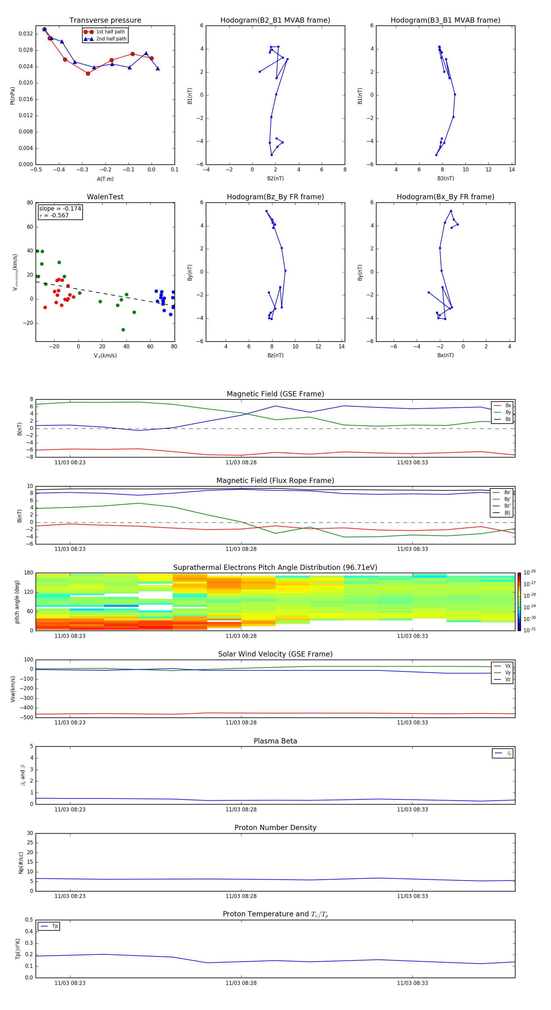Click 'Magnetic Field (GSE Frame)' title
Screen dimensions: 551x1010
(275, 394)
